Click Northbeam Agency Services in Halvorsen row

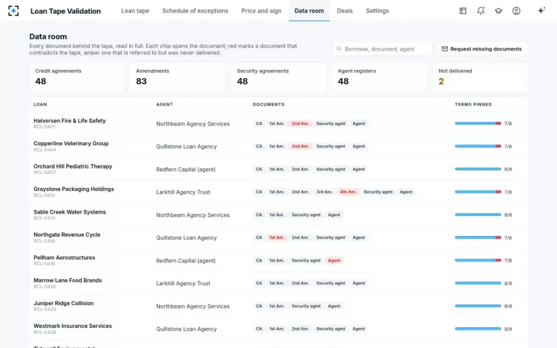click(x=193, y=124)
